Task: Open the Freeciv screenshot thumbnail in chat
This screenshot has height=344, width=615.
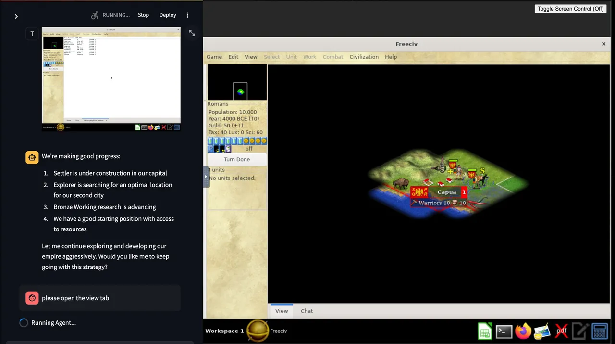Action: tap(111, 79)
